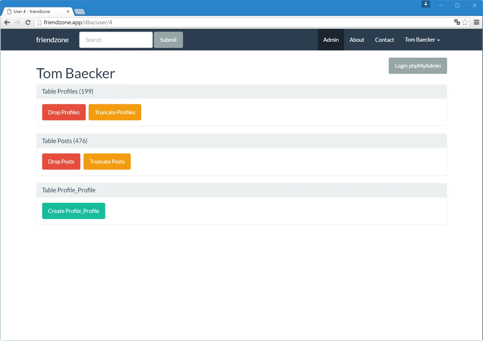Viewport: 483px width, 341px height.
Task: Reload the page with the refresh icon
Action: pyautogui.click(x=28, y=22)
